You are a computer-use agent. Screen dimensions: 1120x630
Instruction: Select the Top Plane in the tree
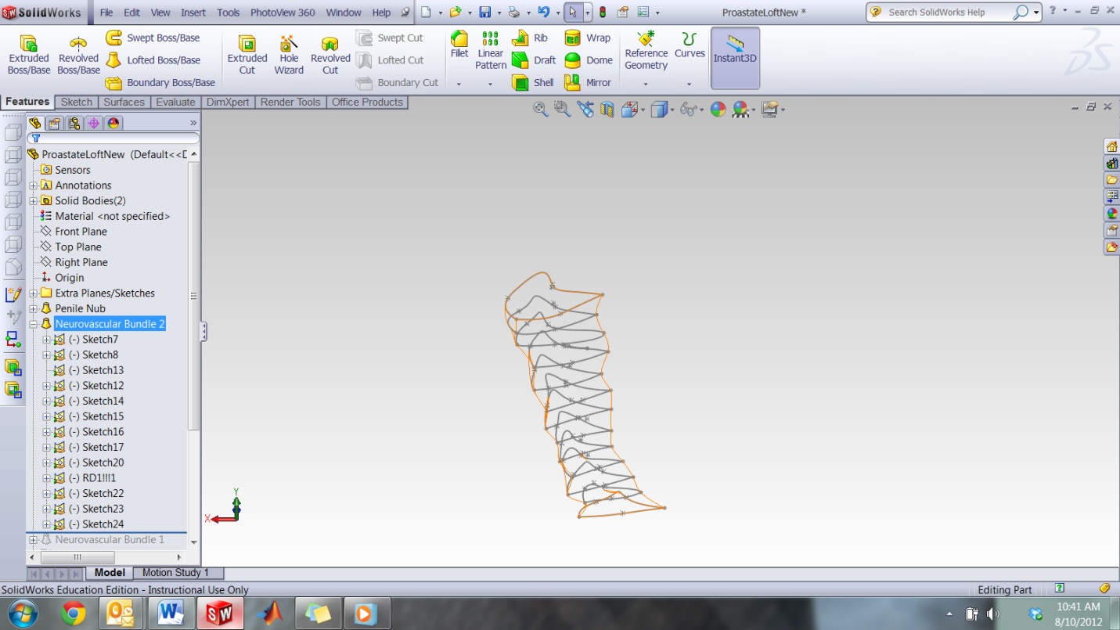point(78,247)
